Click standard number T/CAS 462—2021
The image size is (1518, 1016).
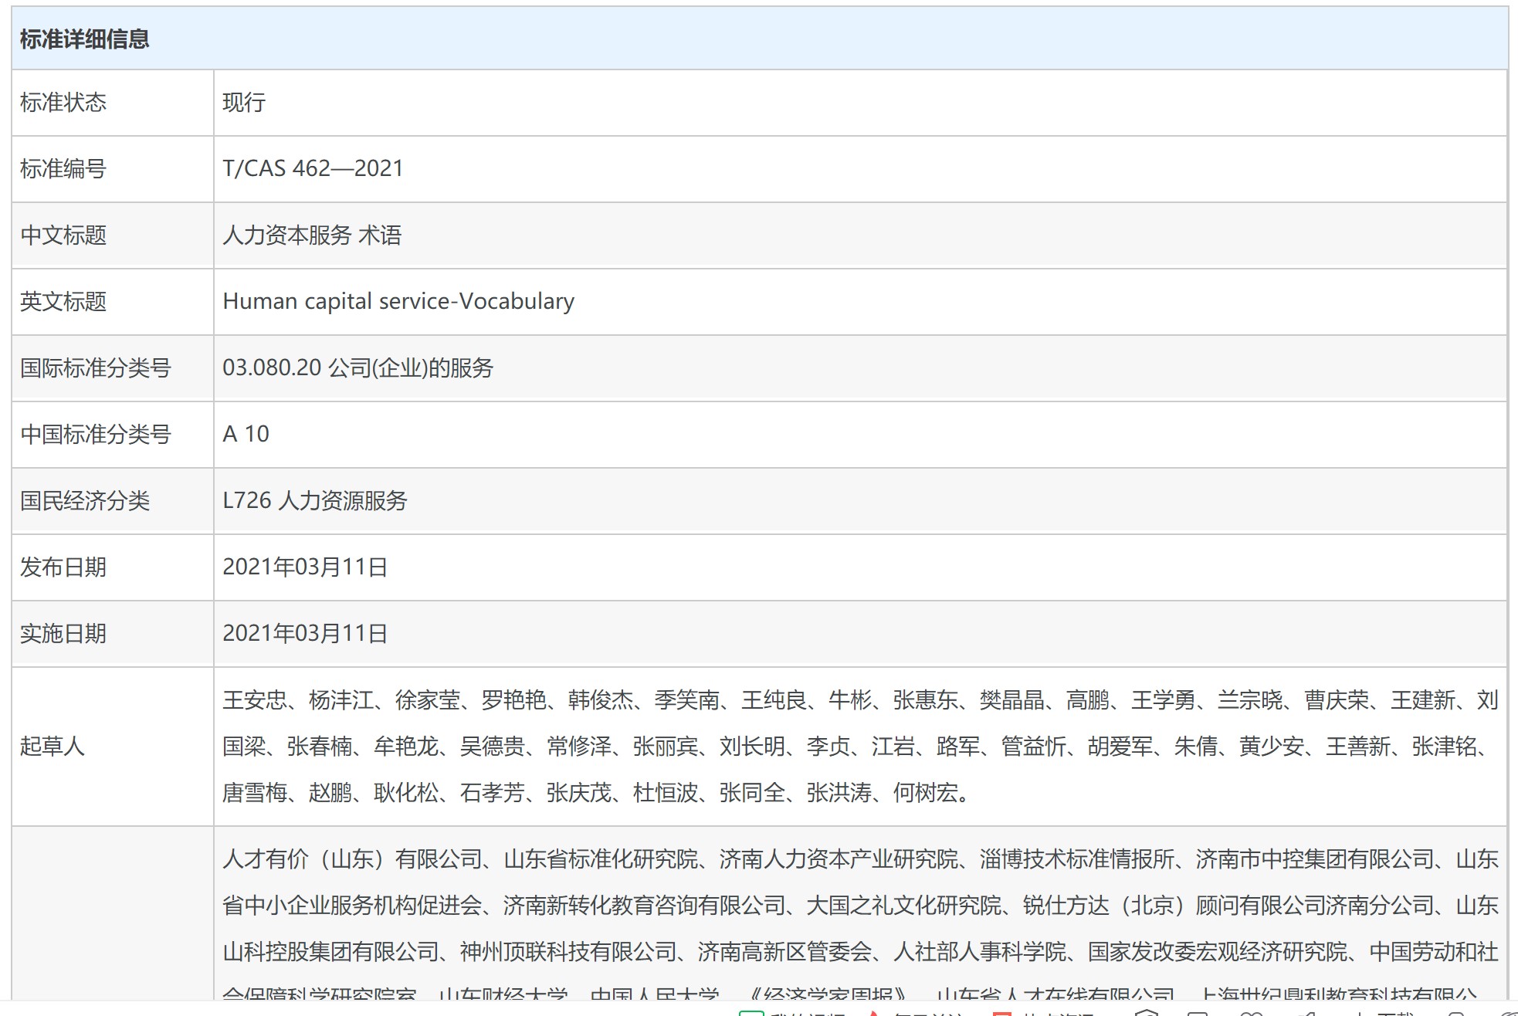(x=313, y=168)
